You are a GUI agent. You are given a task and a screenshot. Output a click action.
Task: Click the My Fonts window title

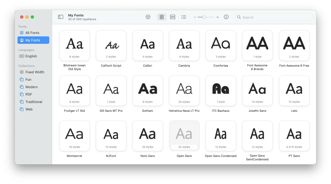coord(76,15)
